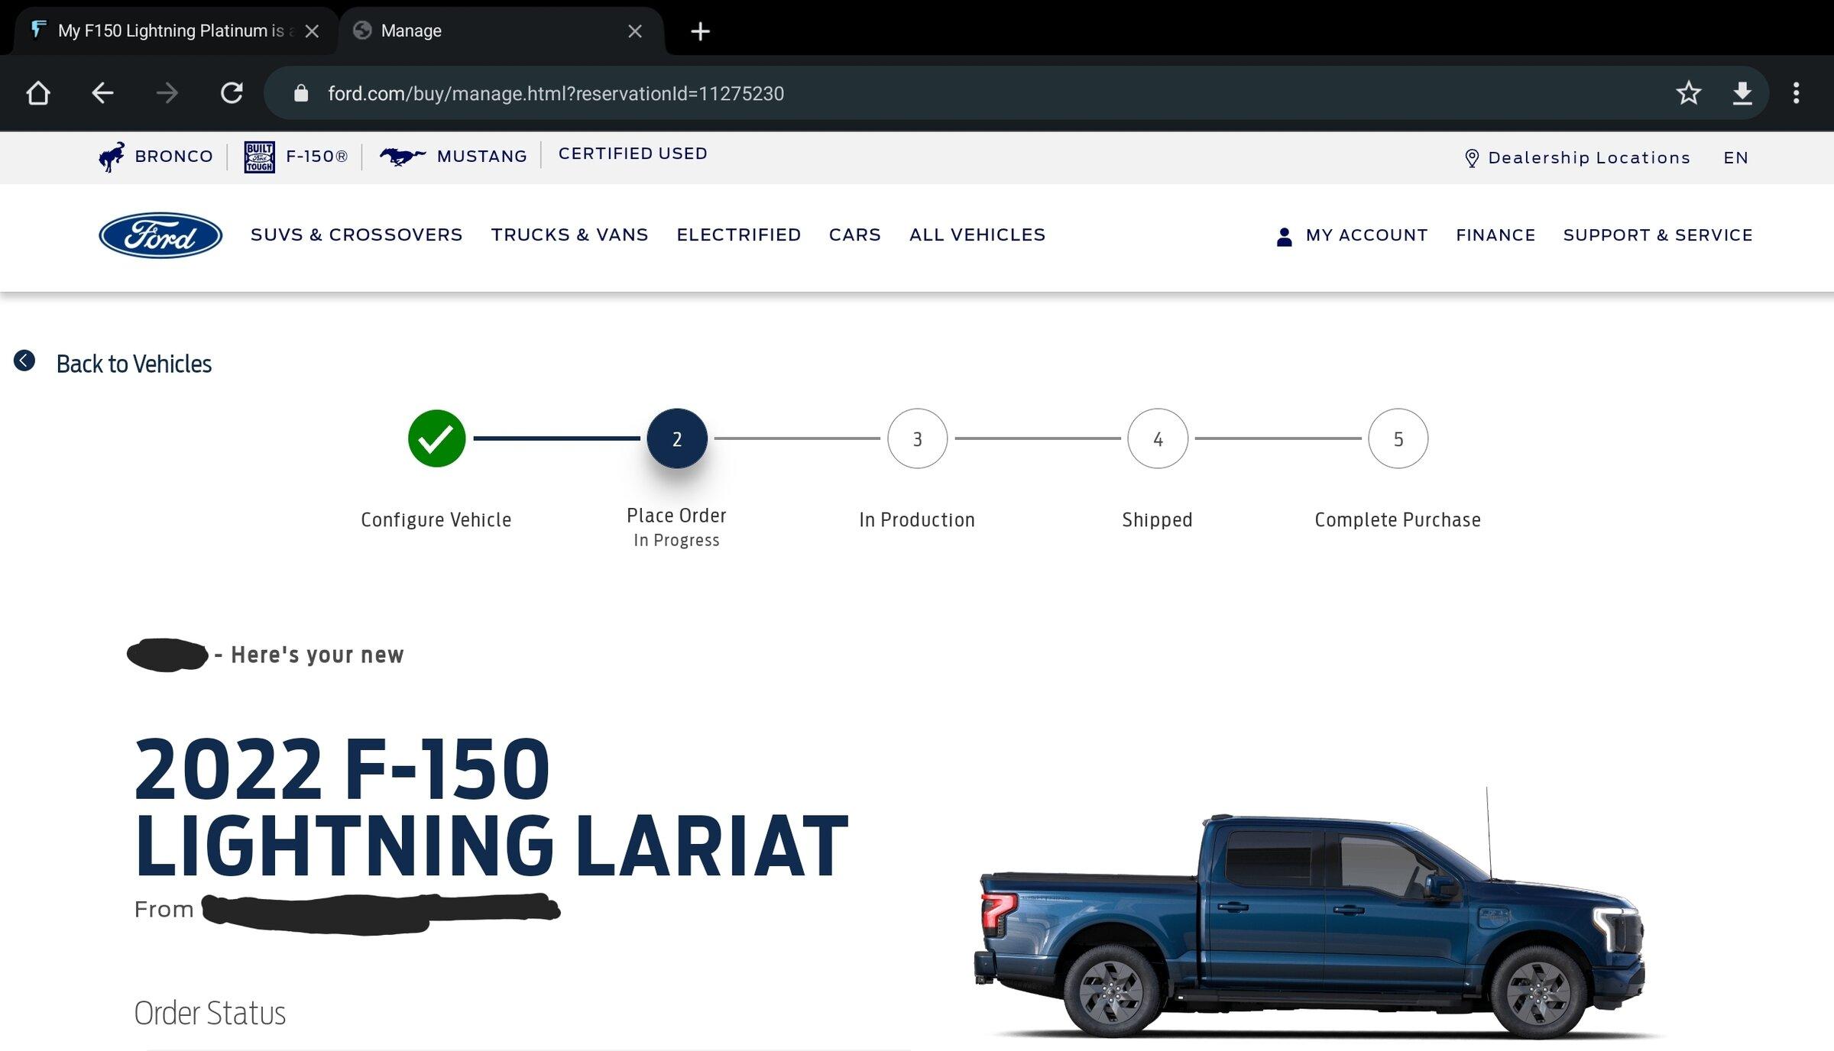Open the ELECTRIFIED menu
This screenshot has width=1834, height=1051.
coord(739,235)
